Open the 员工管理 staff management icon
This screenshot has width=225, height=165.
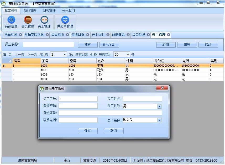[x=44, y=22]
